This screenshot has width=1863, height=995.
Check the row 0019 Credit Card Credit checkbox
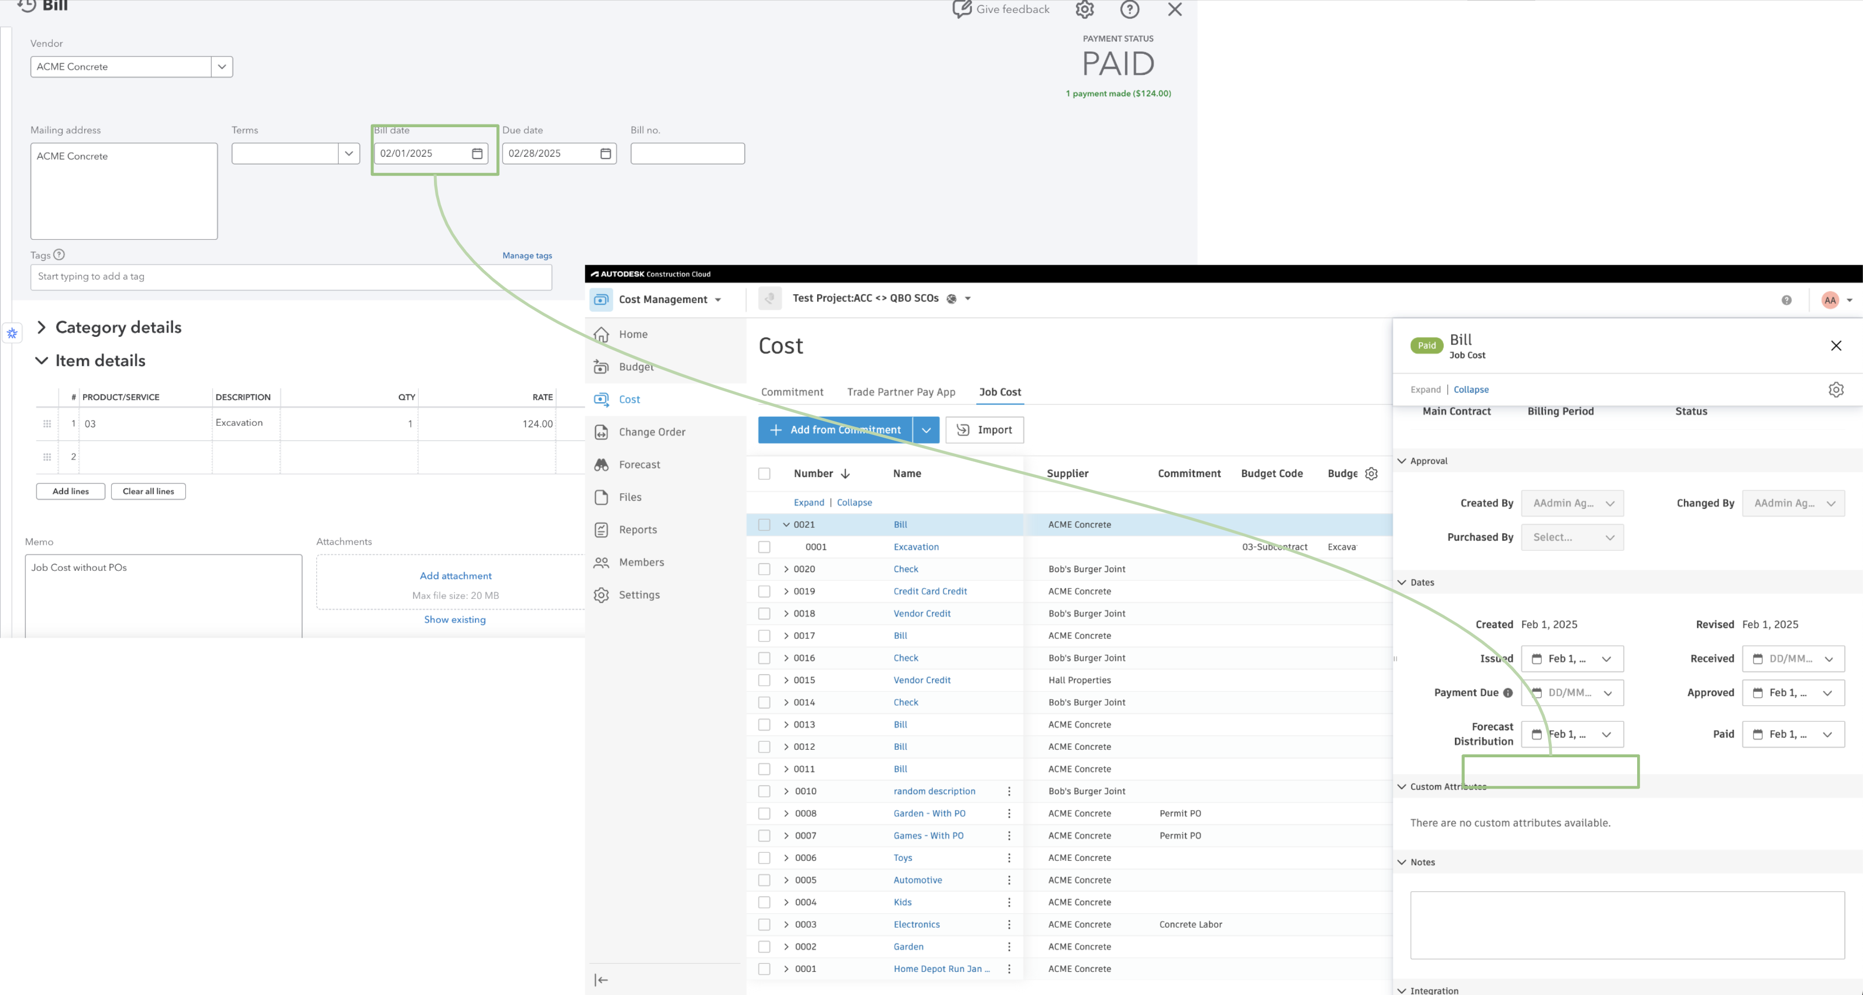[x=764, y=591]
